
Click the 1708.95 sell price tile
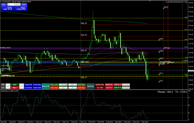click(7, 8)
